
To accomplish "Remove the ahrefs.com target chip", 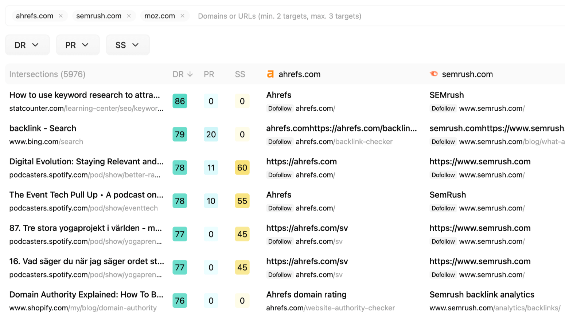I will pyautogui.click(x=61, y=16).
